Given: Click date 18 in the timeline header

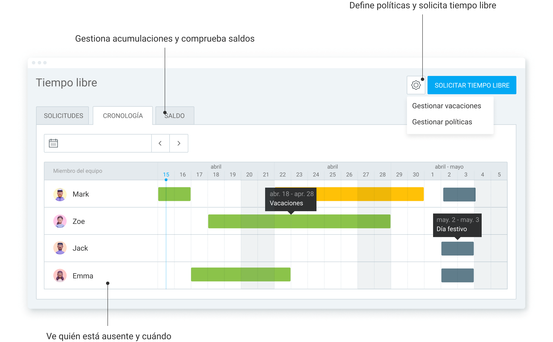Looking at the screenshot, I should coord(216,175).
